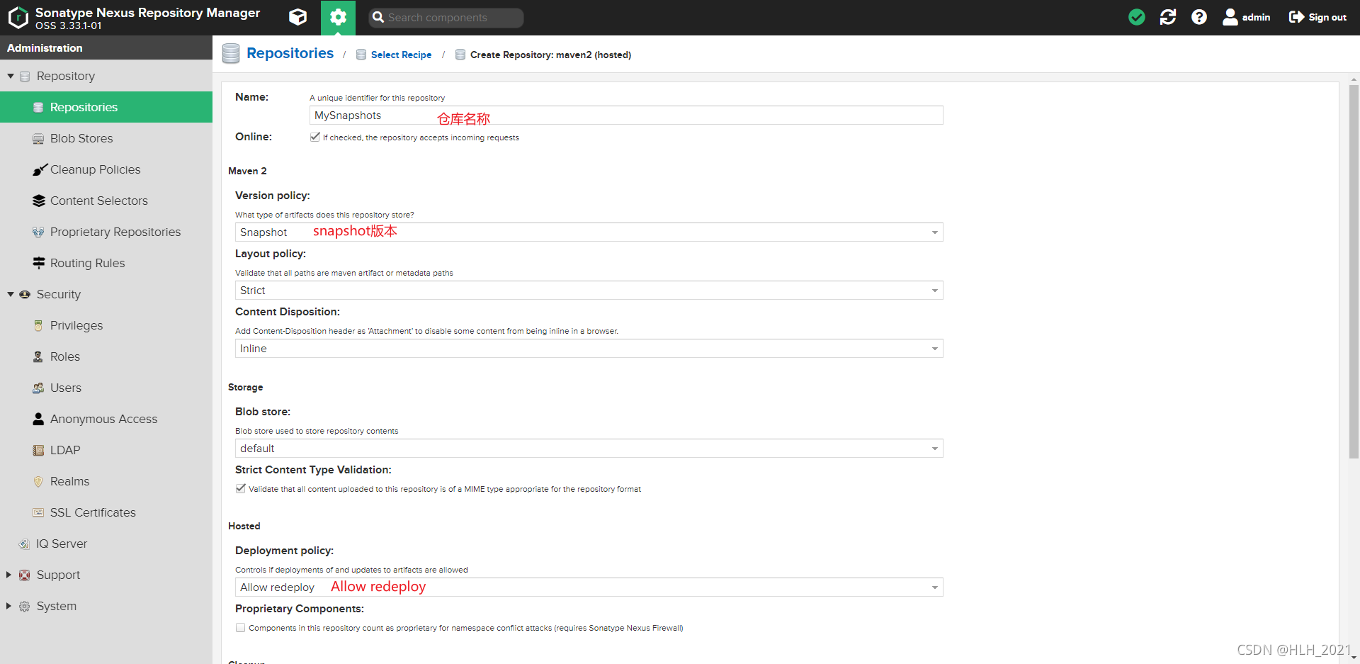The height and width of the screenshot is (664, 1360).
Task: Click the Content Selectors layers icon
Action: 39,201
